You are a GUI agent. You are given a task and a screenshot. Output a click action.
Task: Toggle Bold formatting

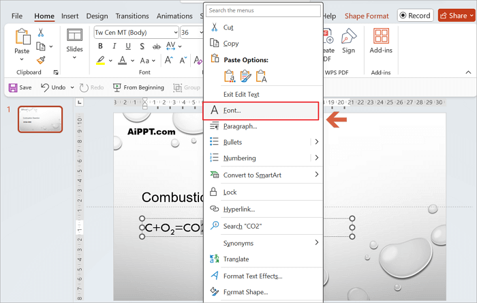(x=100, y=46)
